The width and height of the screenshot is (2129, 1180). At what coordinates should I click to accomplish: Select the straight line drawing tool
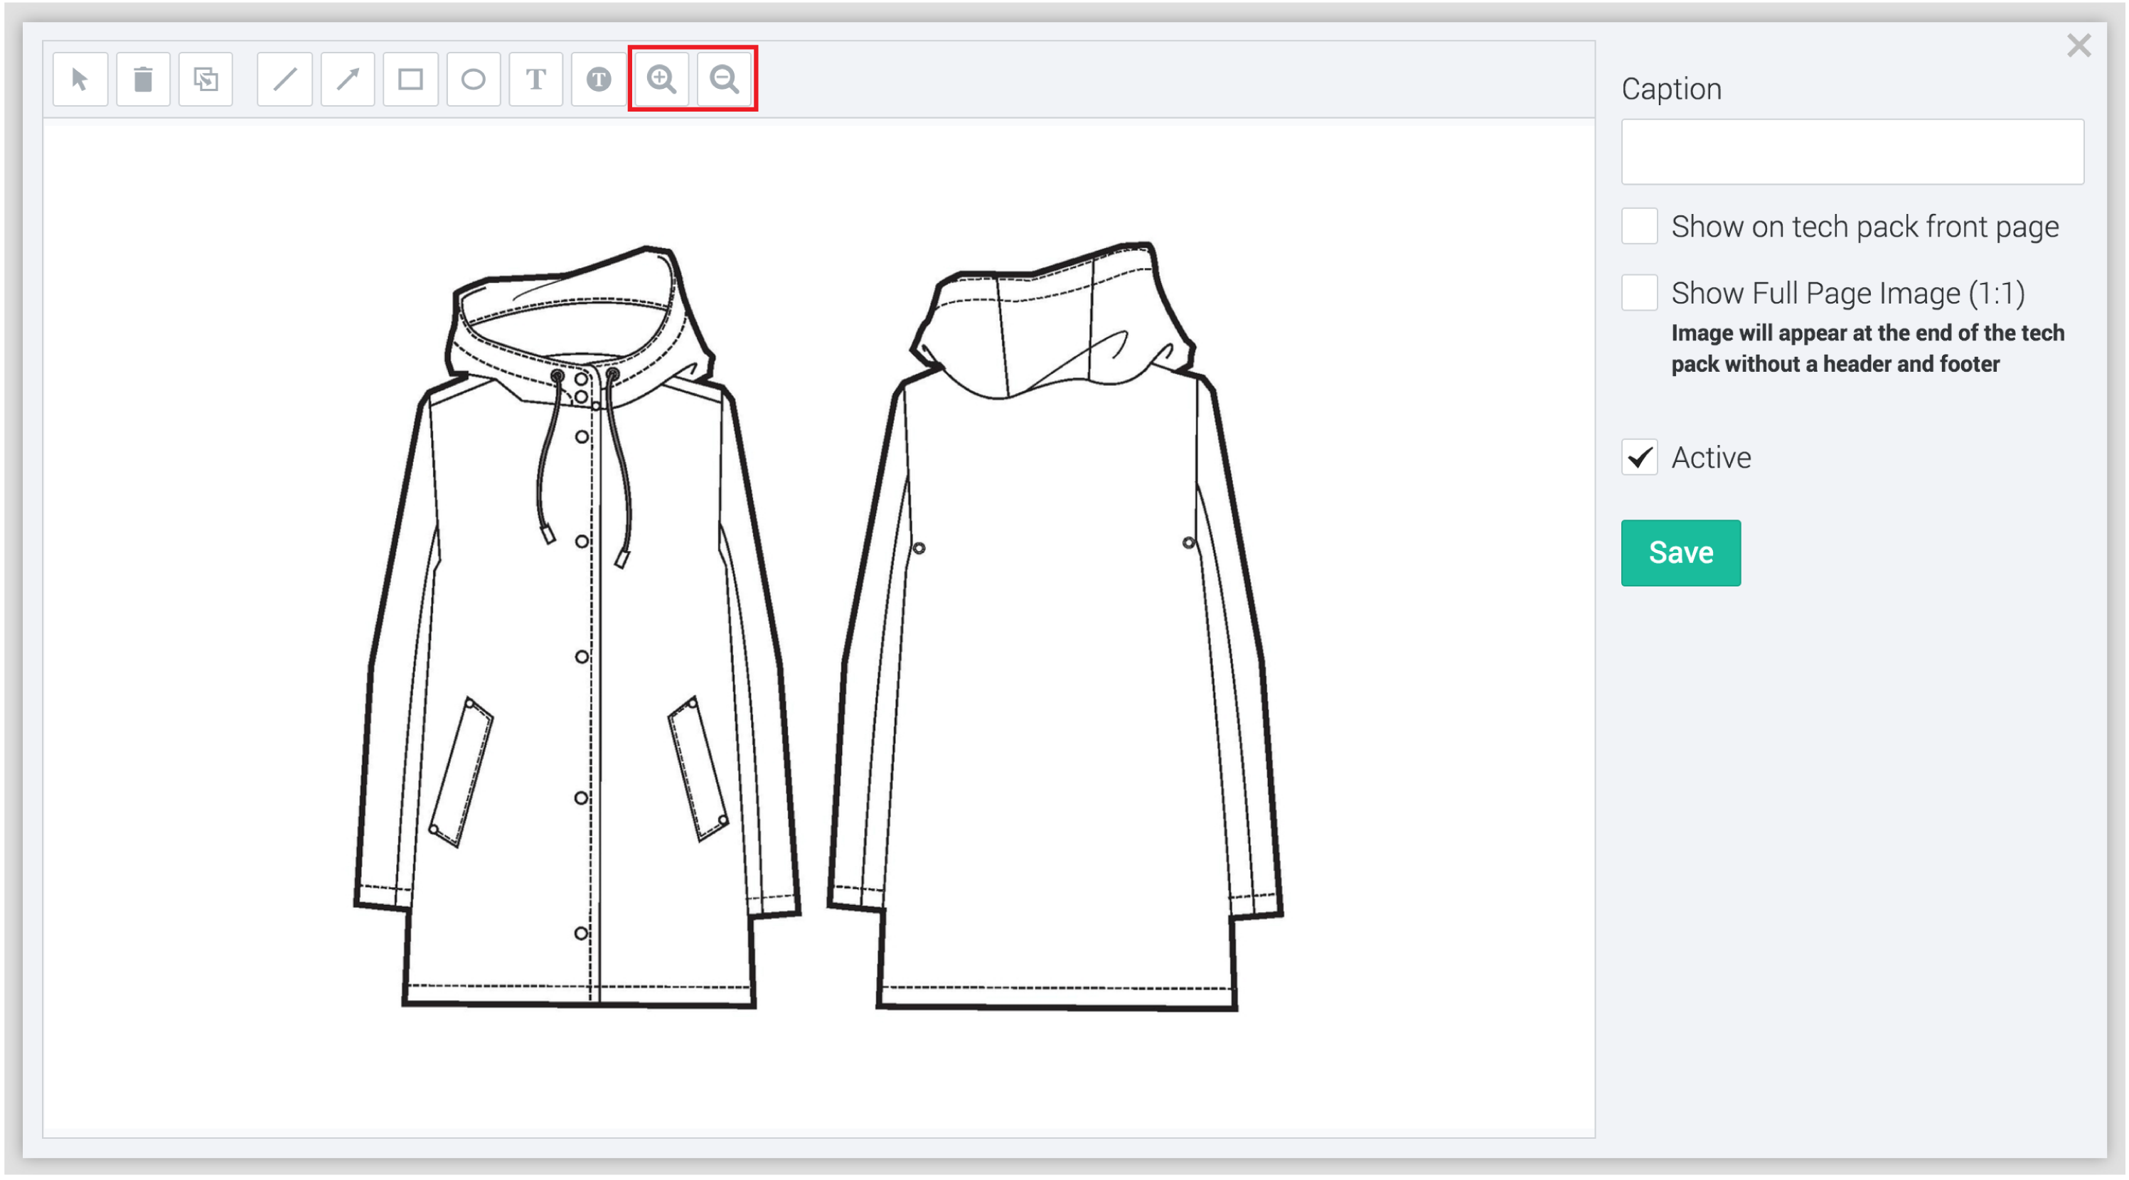coord(285,80)
